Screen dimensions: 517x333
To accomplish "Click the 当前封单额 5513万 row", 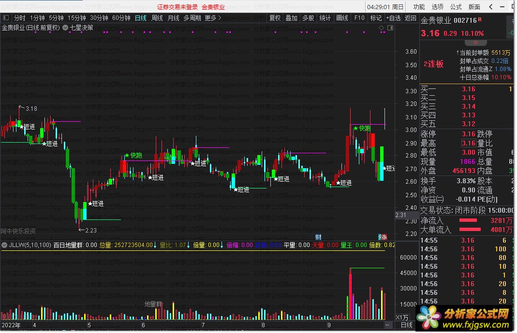I will pyautogui.click(x=485, y=53).
